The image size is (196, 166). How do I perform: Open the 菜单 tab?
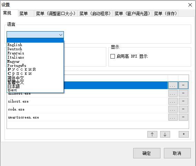click(x=26, y=14)
